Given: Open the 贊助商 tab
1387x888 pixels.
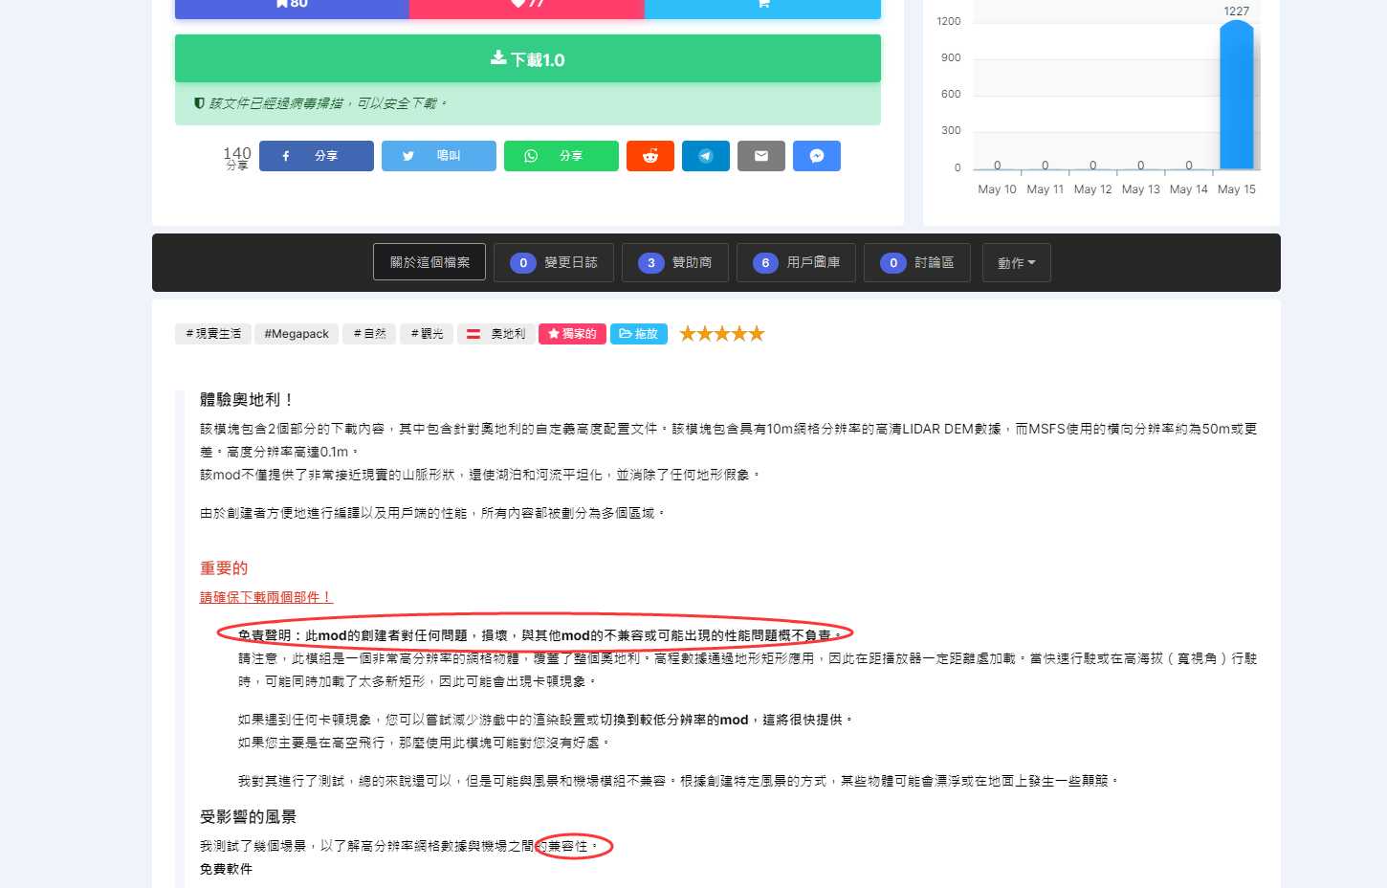Looking at the screenshot, I should [x=675, y=262].
